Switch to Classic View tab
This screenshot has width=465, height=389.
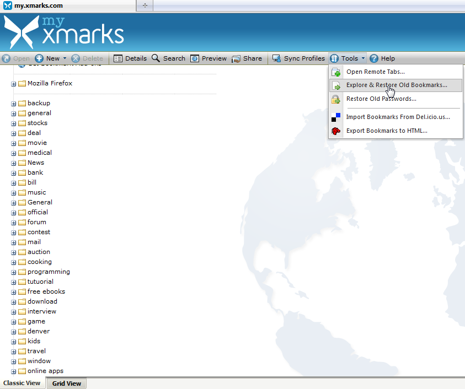[x=22, y=383]
